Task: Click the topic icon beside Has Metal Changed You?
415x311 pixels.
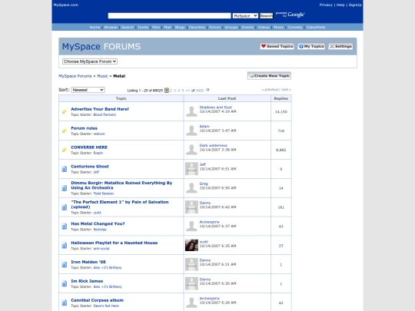Action: point(65,227)
